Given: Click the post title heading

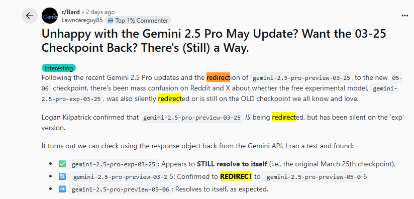Looking at the screenshot, I should (214, 41).
